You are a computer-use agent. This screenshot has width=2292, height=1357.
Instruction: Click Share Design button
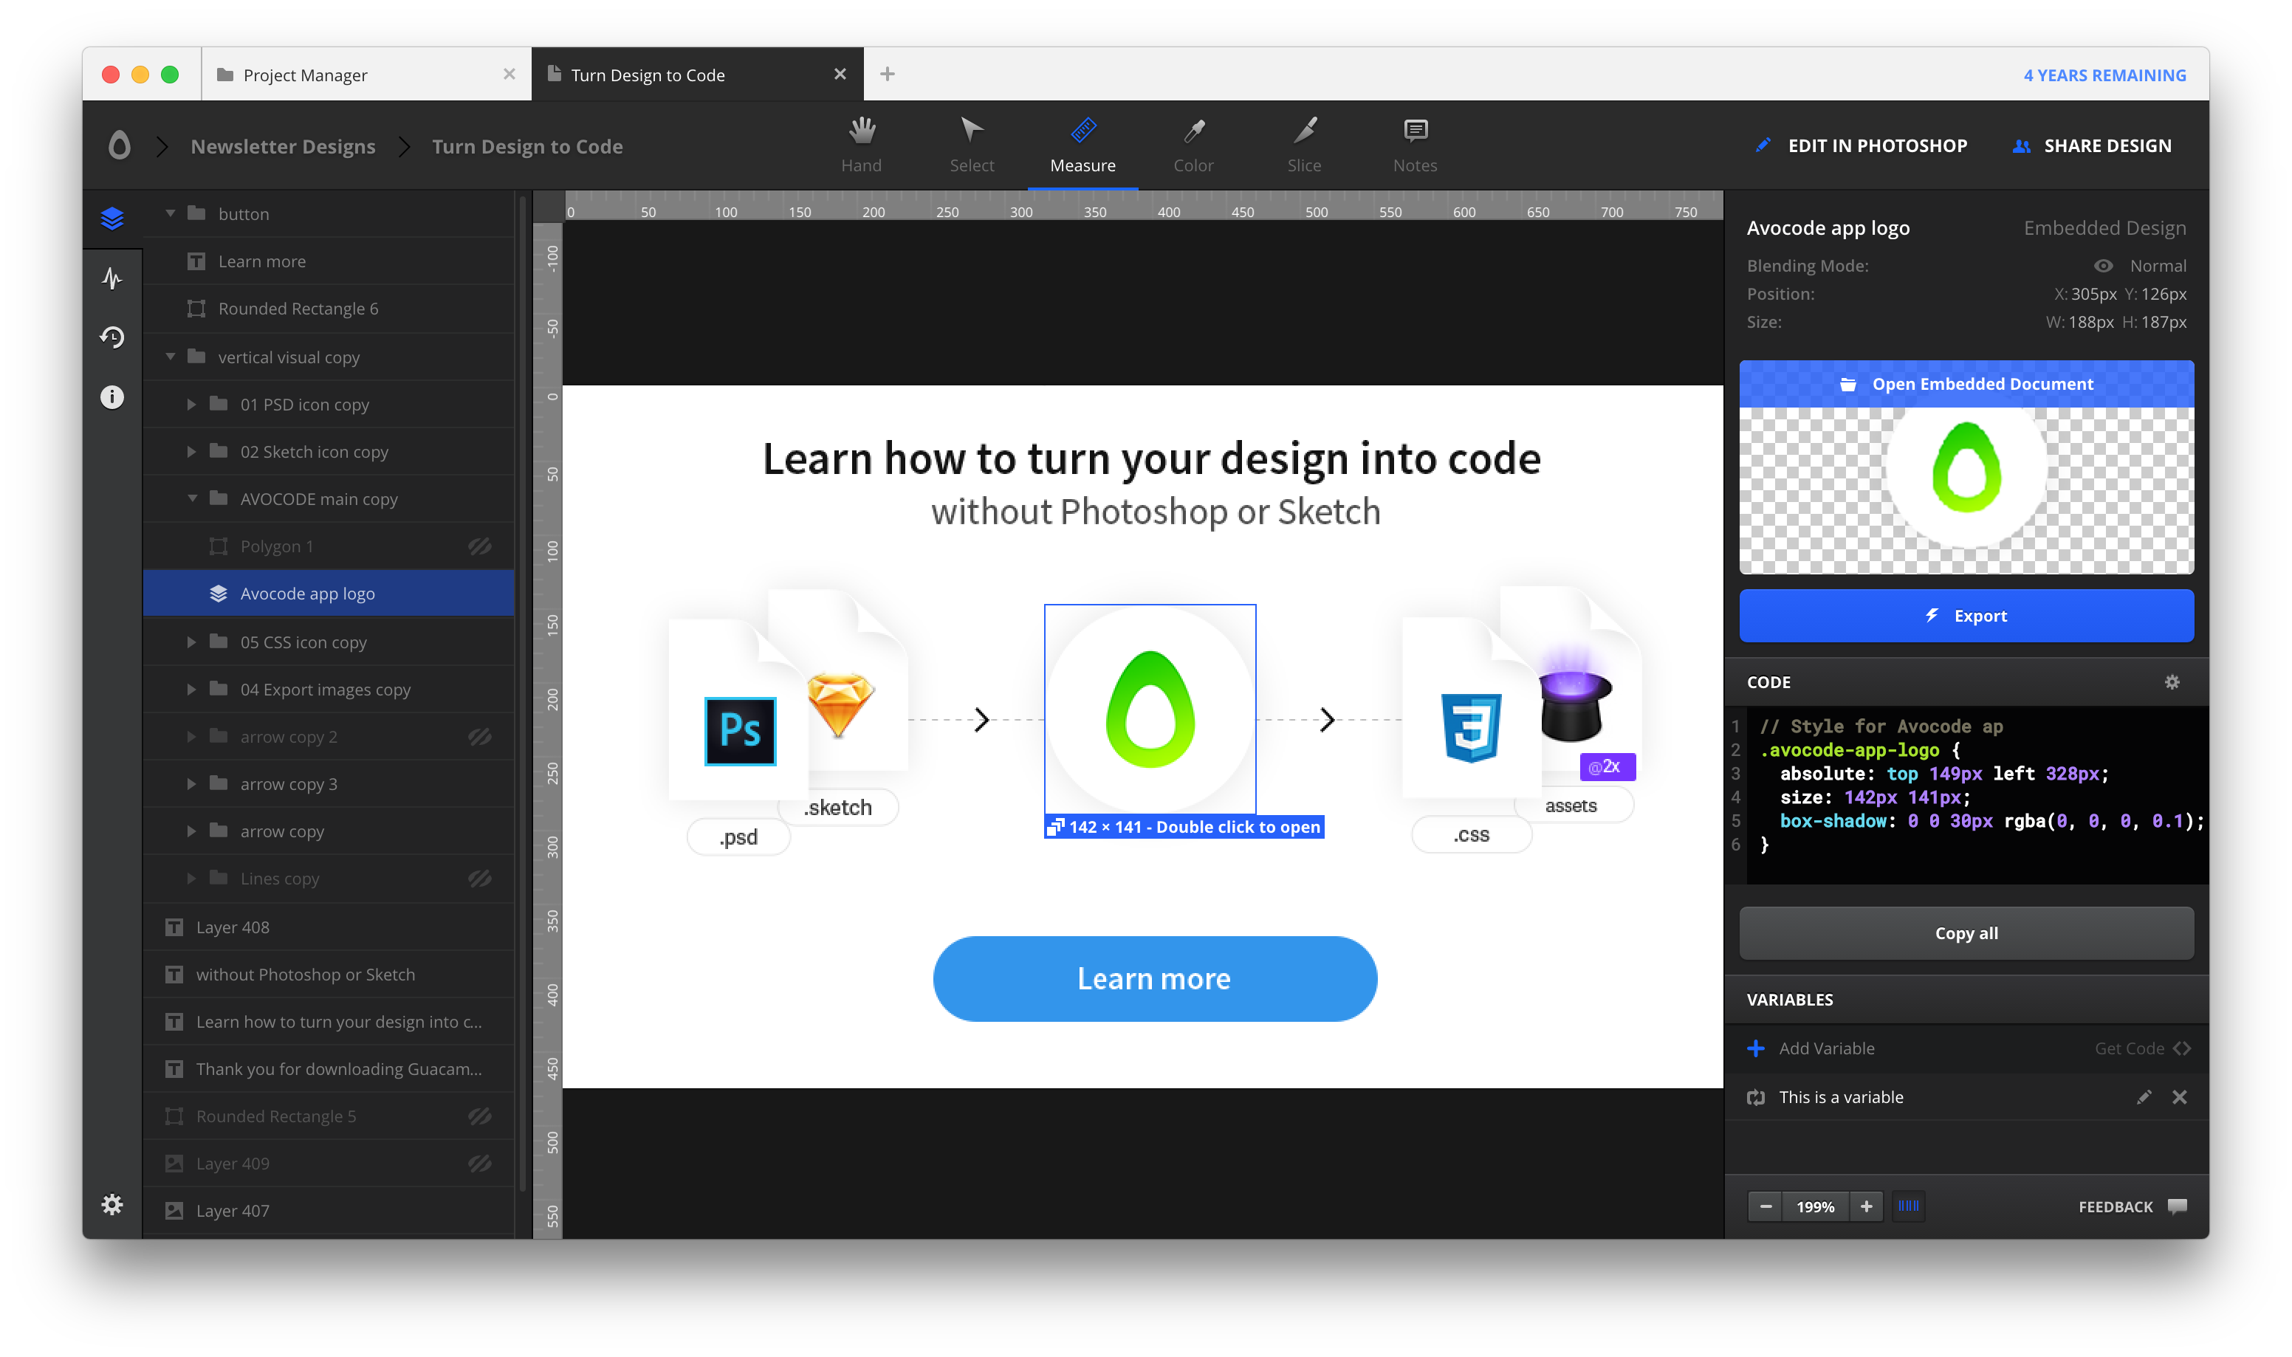coord(2092,145)
